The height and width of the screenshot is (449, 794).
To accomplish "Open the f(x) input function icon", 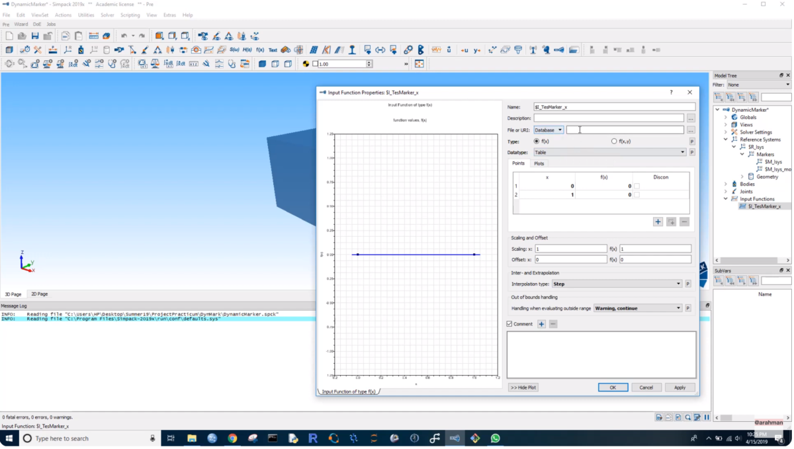I will pyautogui.click(x=260, y=50).
